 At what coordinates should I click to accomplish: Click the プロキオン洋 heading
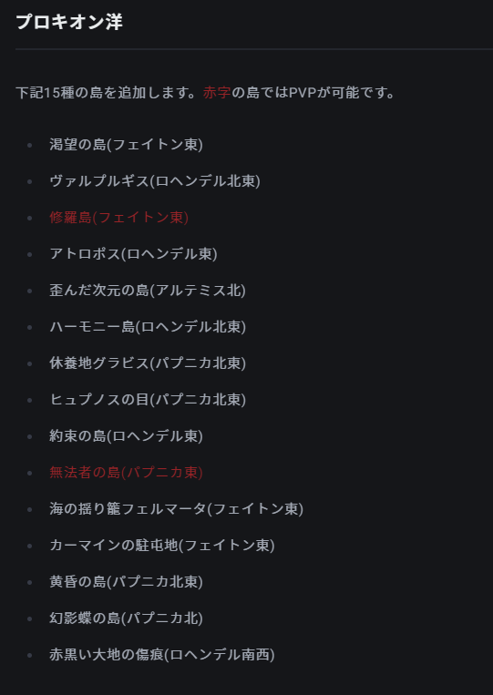point(69,22)
